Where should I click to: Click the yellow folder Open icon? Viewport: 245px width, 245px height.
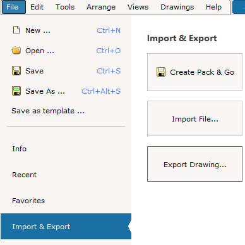[x=16, y=51]
